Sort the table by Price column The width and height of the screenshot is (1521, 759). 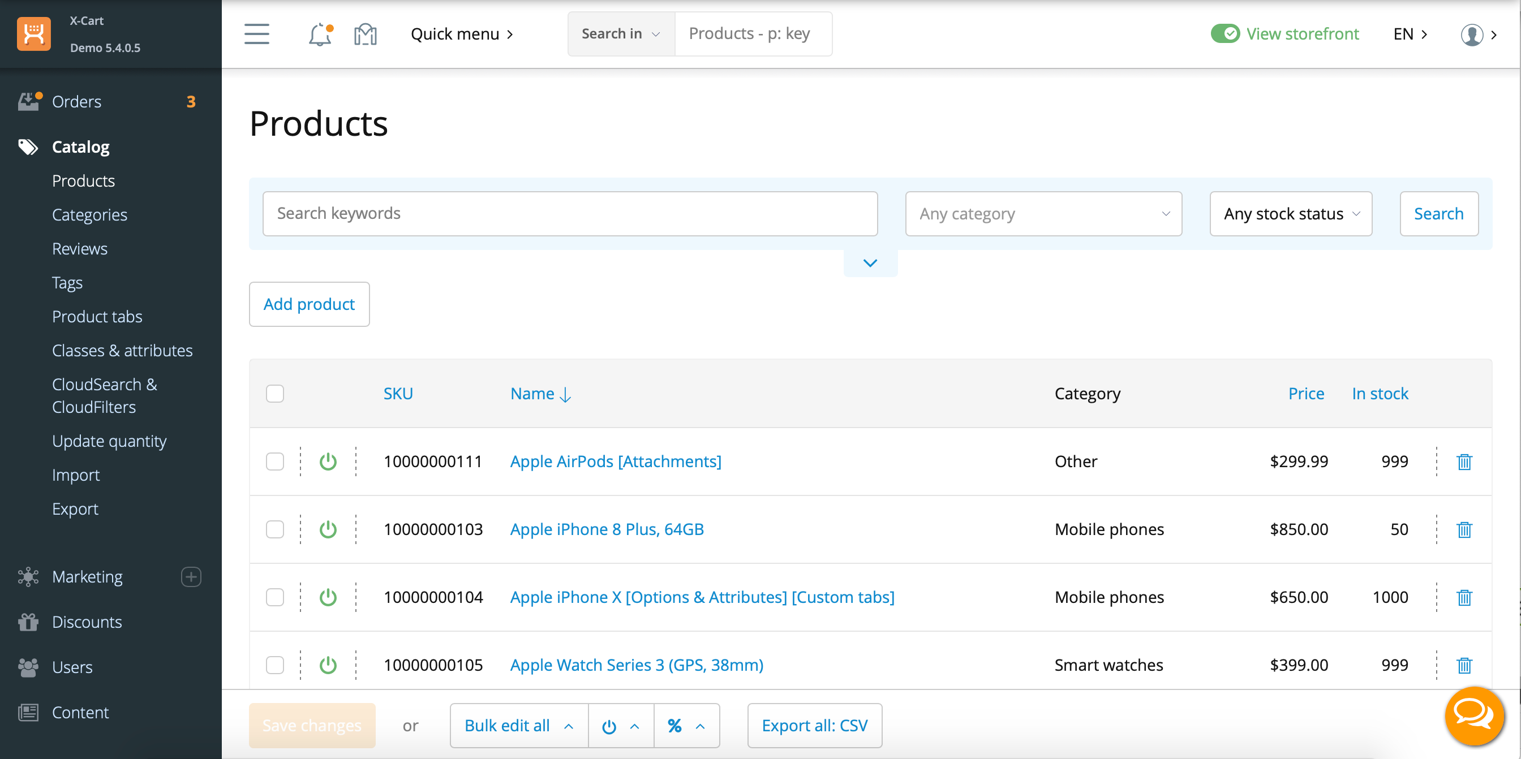point(1306,394)
